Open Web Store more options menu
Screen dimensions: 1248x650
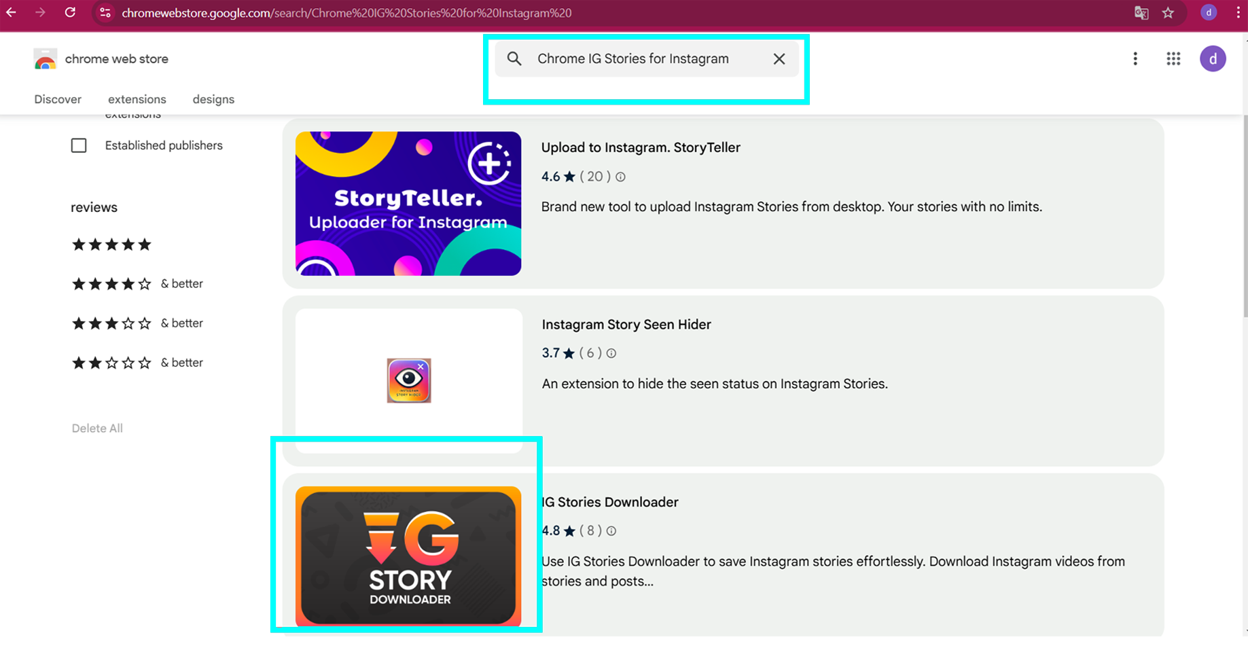[1135, 59]
